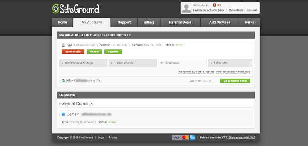Viewport: 308px width, 146px height.
Task: Click the Hello, Janis greeting
Action: (x=201, y=5)
